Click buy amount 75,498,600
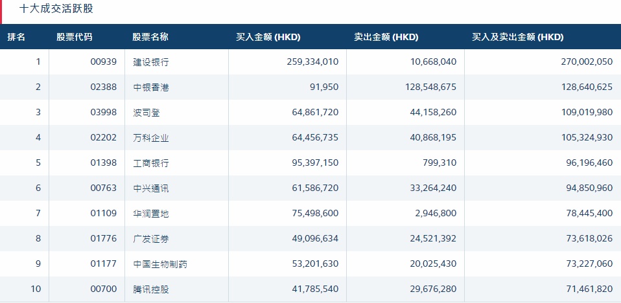 pos(315,214)
